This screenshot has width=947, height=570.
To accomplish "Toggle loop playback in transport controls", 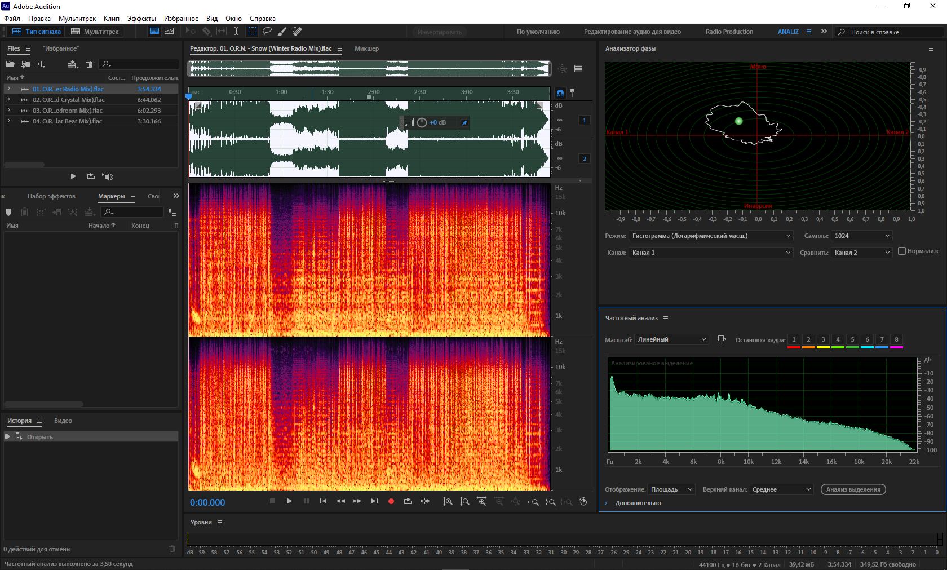I will [x=408, y=501].
